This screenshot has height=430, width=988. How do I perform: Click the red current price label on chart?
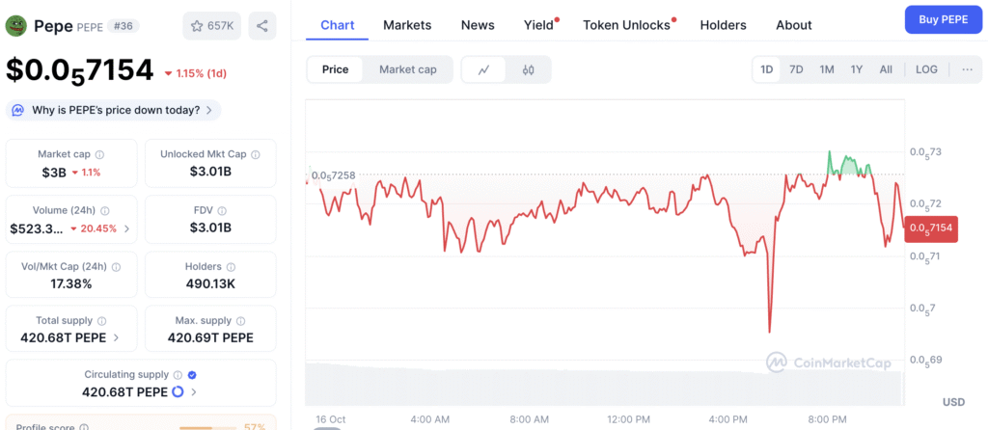coord(930,228)
